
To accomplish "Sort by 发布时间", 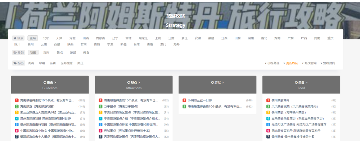I will [x=328, y=63].
